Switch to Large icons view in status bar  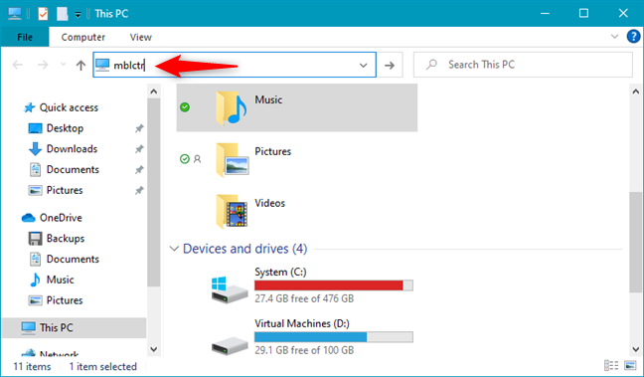pyautogui.click(x=630, y=365)
